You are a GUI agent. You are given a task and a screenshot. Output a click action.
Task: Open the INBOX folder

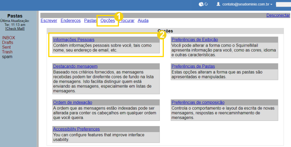point(9,38)
